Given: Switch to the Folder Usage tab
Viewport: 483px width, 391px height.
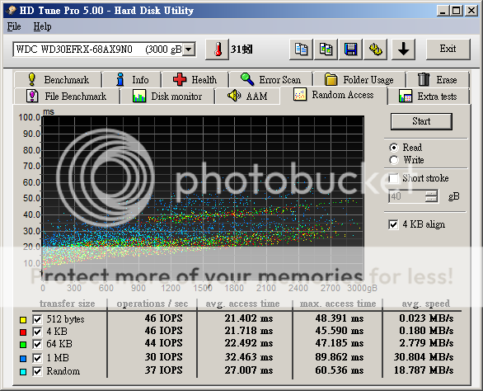Looking at the screenshot, I should tap(359, 80).
